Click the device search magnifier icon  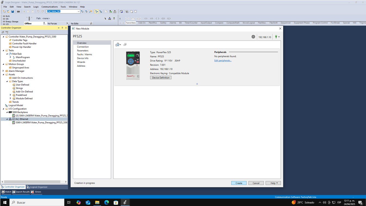(118, 44)
